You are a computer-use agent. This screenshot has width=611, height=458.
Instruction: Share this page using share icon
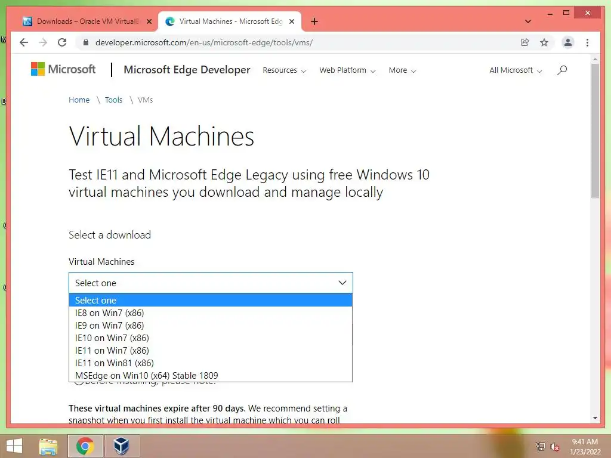[x=525, y=42]
